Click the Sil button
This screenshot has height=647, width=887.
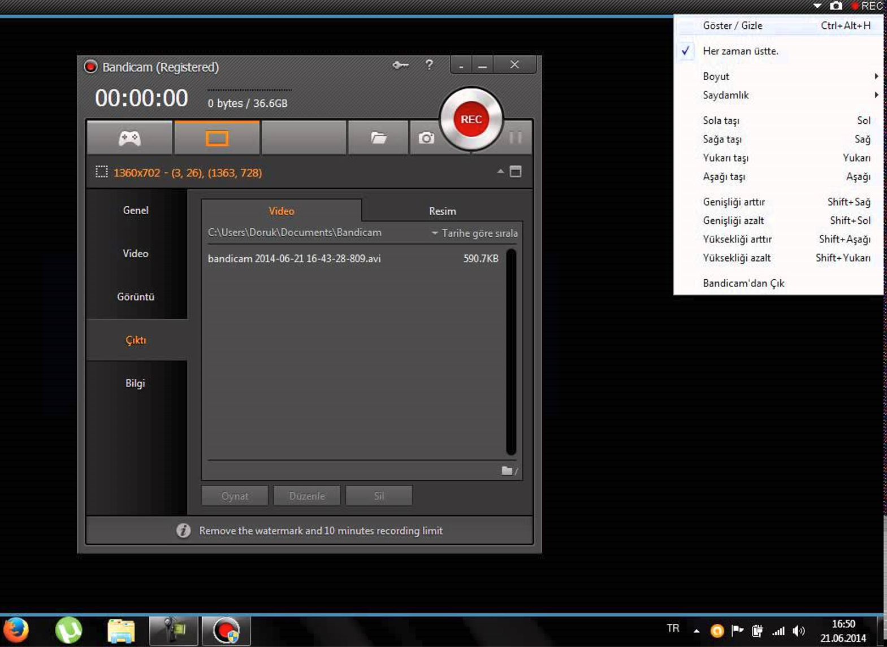(379, 496)
